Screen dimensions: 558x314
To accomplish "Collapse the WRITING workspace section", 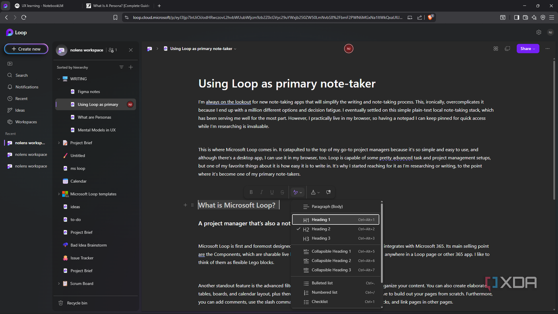I will [x=58, y=78].
